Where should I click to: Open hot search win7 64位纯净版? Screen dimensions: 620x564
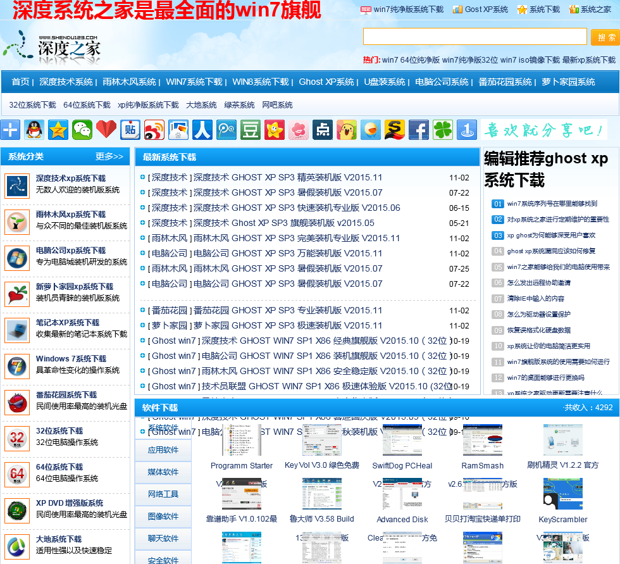coord(411,60)
